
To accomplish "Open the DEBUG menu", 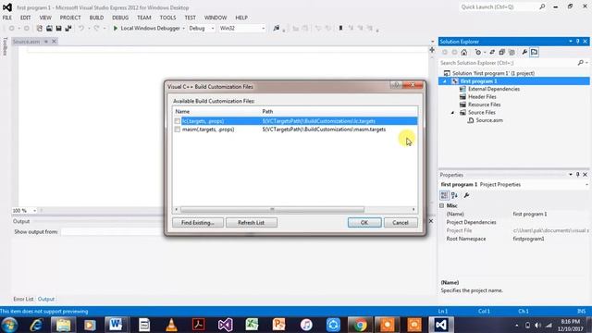I will pos(120,18).
